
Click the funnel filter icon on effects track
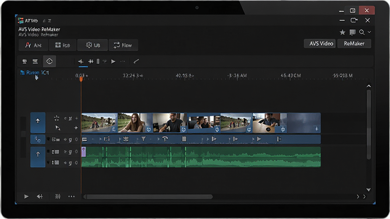point(144,139)
